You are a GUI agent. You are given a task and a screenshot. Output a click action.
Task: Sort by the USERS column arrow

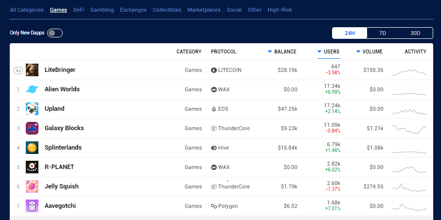pyautogui.click(x=319, y=51)
